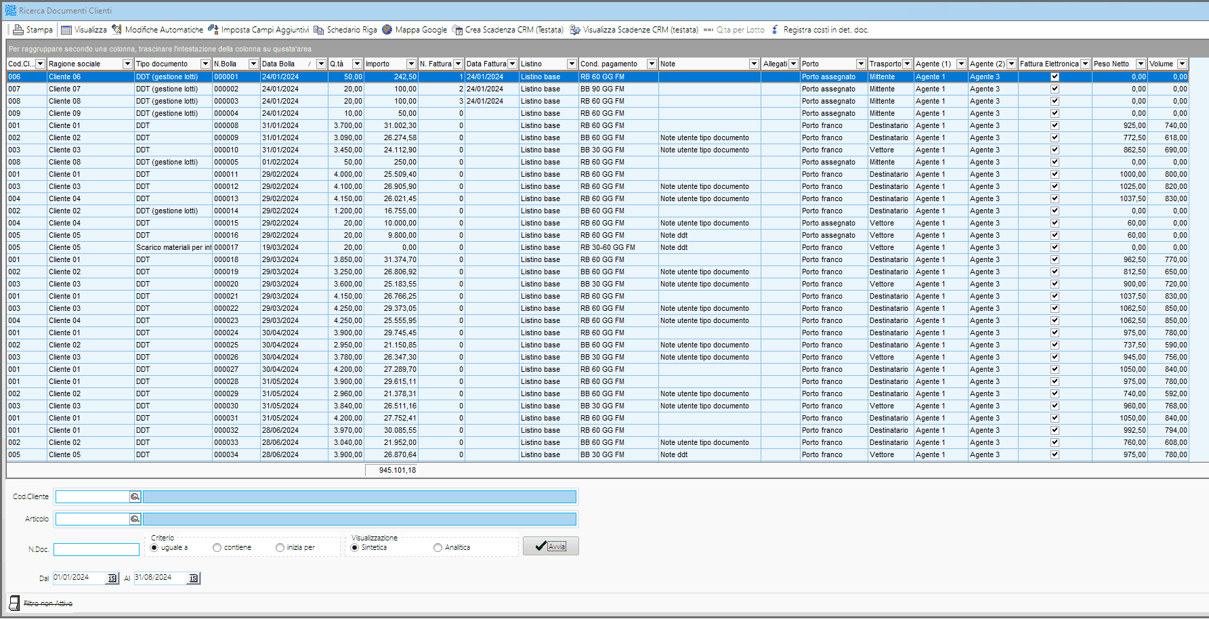
Task: Click into the Articolo input field
Action: click(93, 519)
